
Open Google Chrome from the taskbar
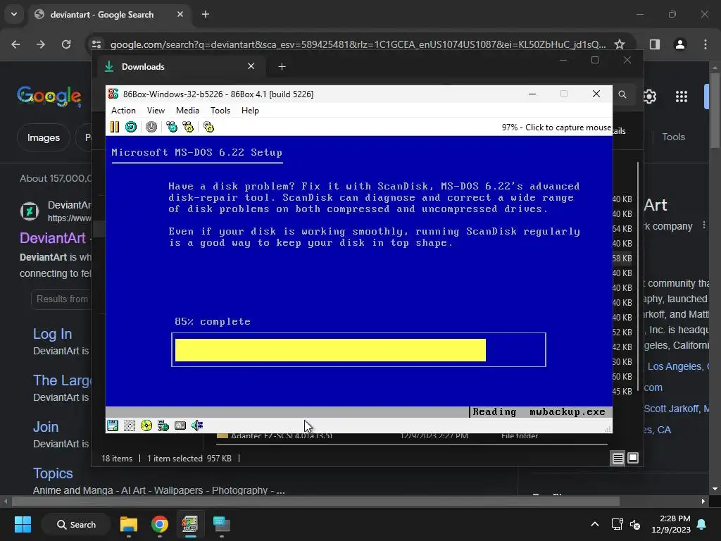pos(160,524)
